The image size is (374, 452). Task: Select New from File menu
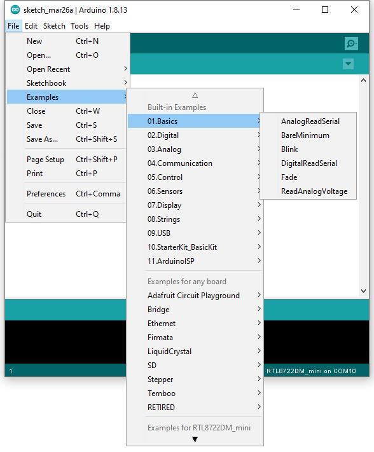tap(67, 41)
